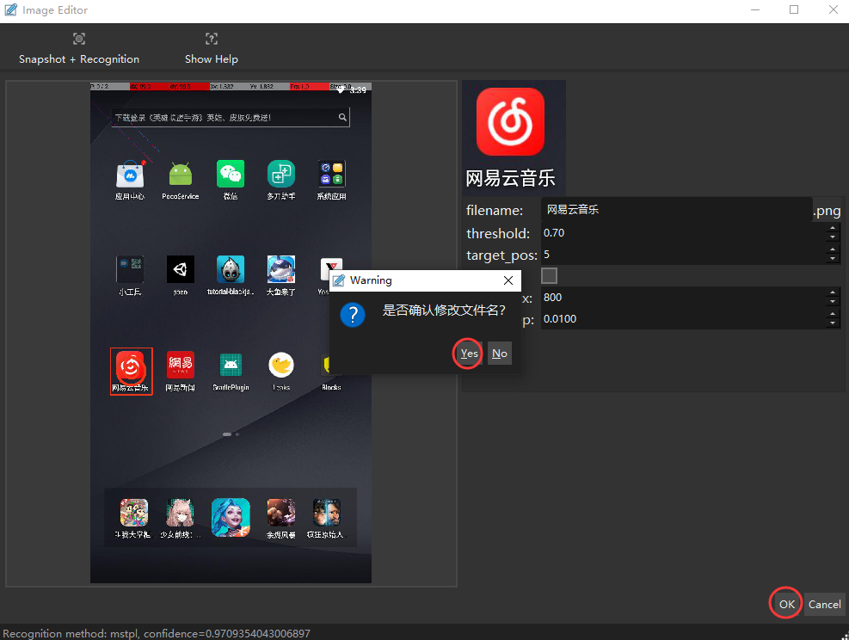Image resolution: width=849 pixels, height=640 pixels.
Task: Click the Warning dialog title icon
Action: pos(339,280)
